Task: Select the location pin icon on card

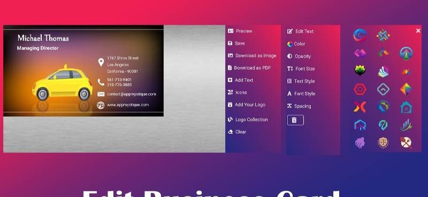Action: tap(101, 62)
